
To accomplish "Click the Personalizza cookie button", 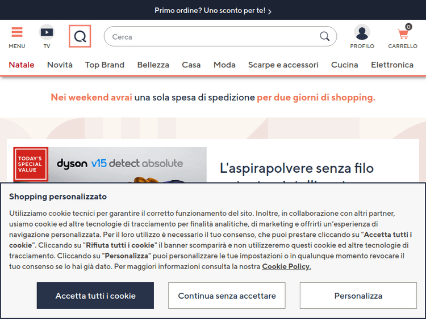I will click(x=358, y=296).
